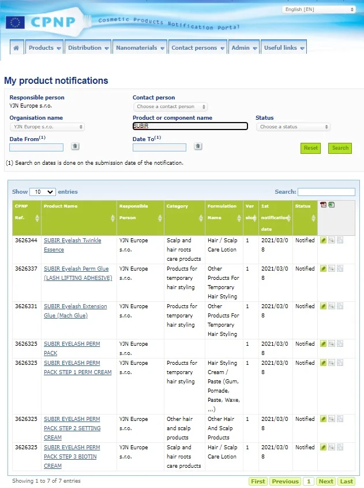Edit the STEP 3 BIOTIN CREAM notification
Viewport: 364px width, 488px height.
323,447
